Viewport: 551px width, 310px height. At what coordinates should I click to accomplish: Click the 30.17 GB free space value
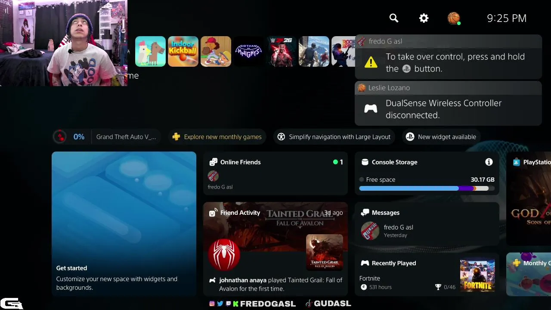coord(483,180)
